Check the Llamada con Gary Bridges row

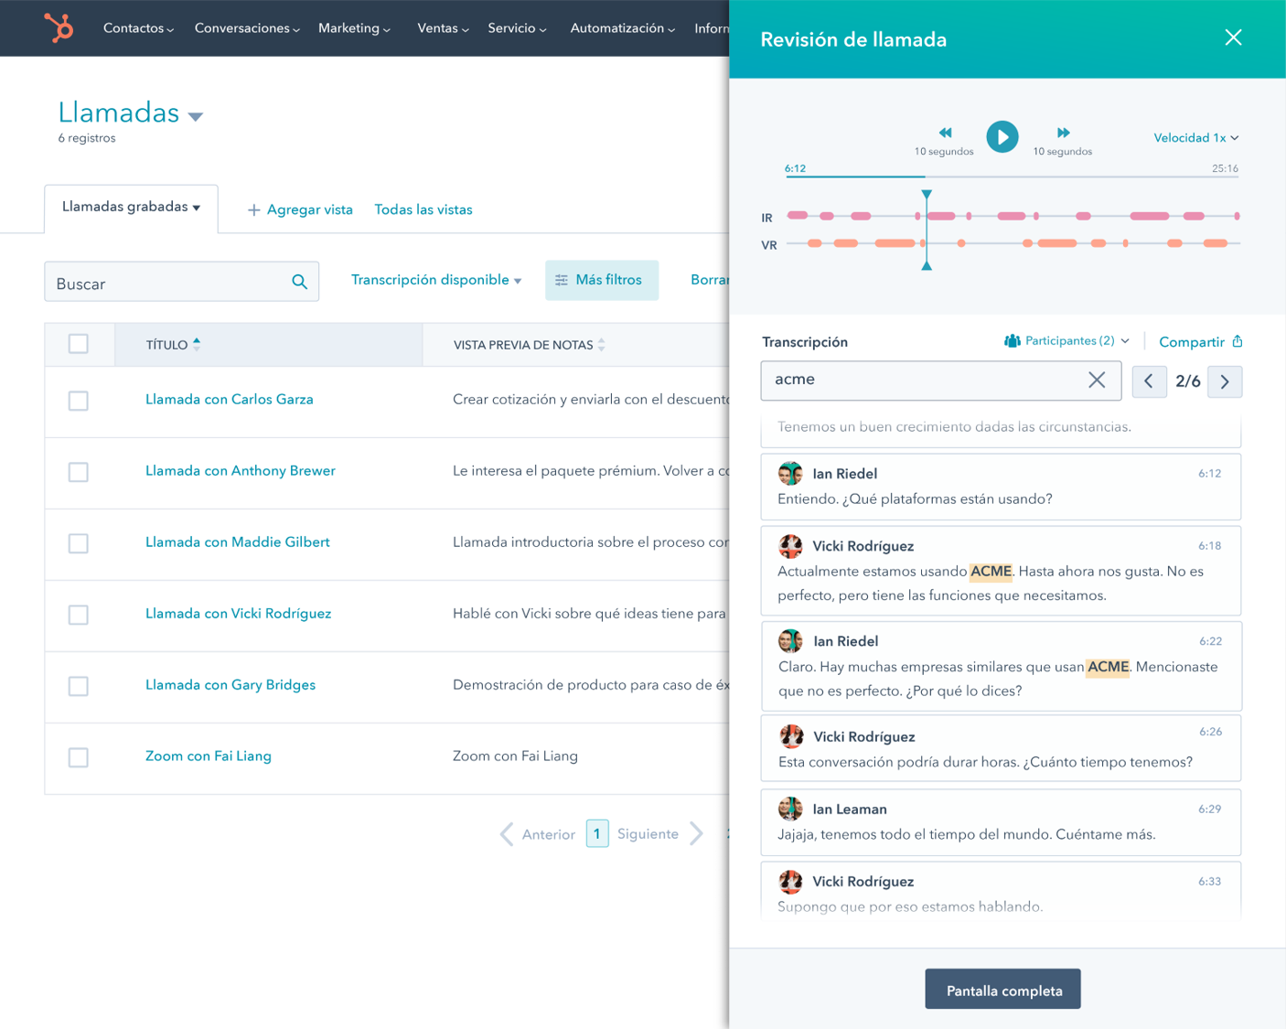pyautogui.click(x=79, y=686)
